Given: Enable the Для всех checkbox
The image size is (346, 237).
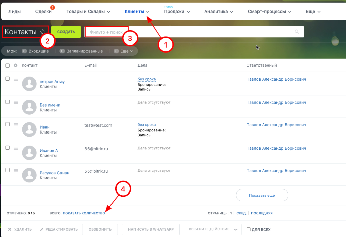Looking at the screenshot, I should click(x=249, y=230).
